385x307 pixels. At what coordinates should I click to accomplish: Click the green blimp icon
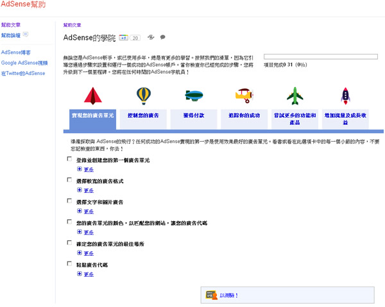[194, 95]
